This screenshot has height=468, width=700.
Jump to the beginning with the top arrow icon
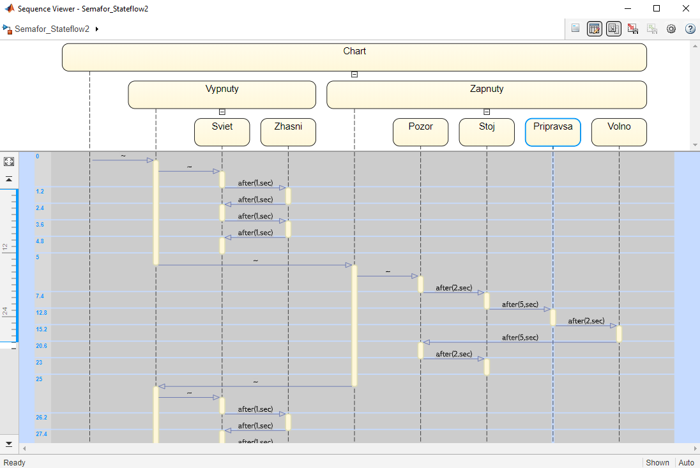click(x=9, y=179)
